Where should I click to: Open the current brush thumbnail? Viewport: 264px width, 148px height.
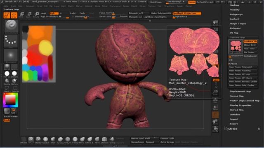click(11, 27)
